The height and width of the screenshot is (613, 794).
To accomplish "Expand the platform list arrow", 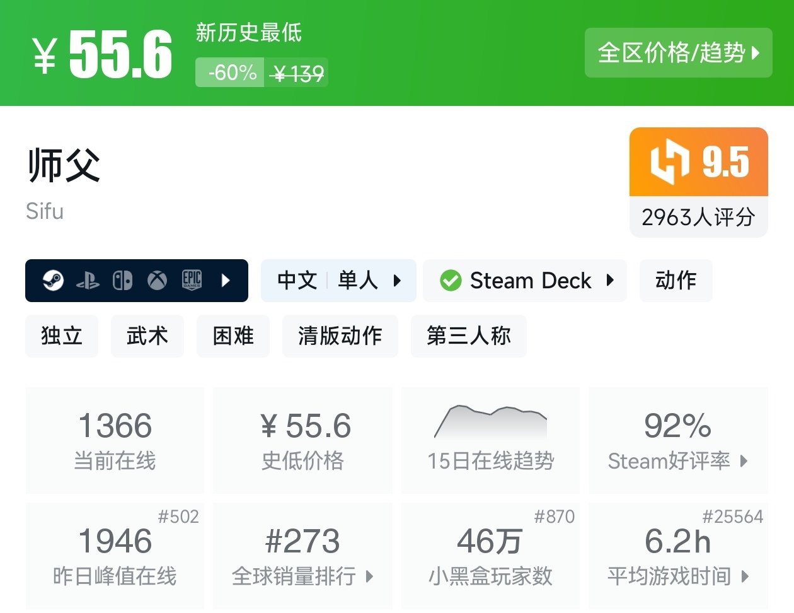I will click(x=226, y=281).
